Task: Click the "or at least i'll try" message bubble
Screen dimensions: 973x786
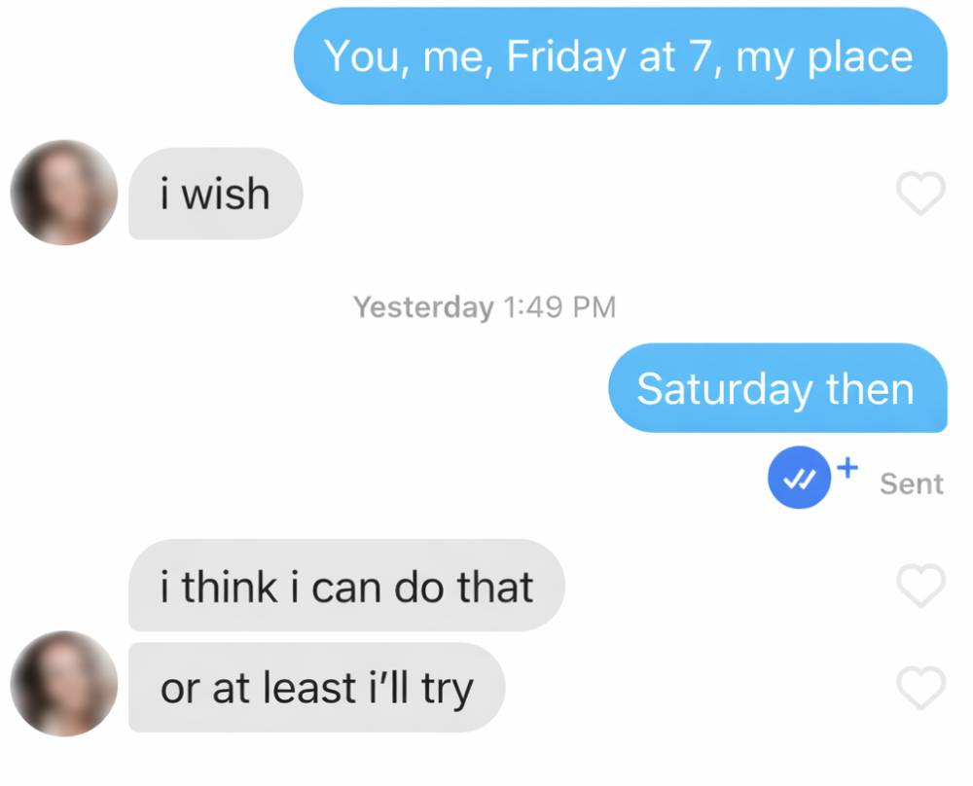Action: tap(316, 687)
